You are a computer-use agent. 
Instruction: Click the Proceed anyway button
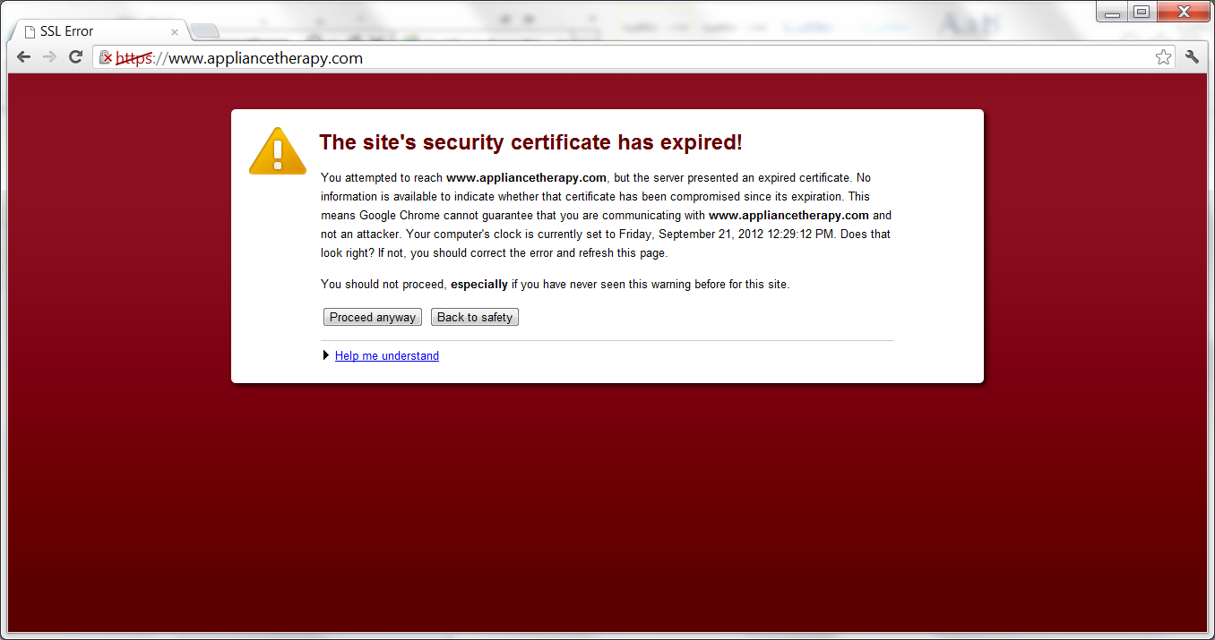pyautogui.click(x=372, y=316)
